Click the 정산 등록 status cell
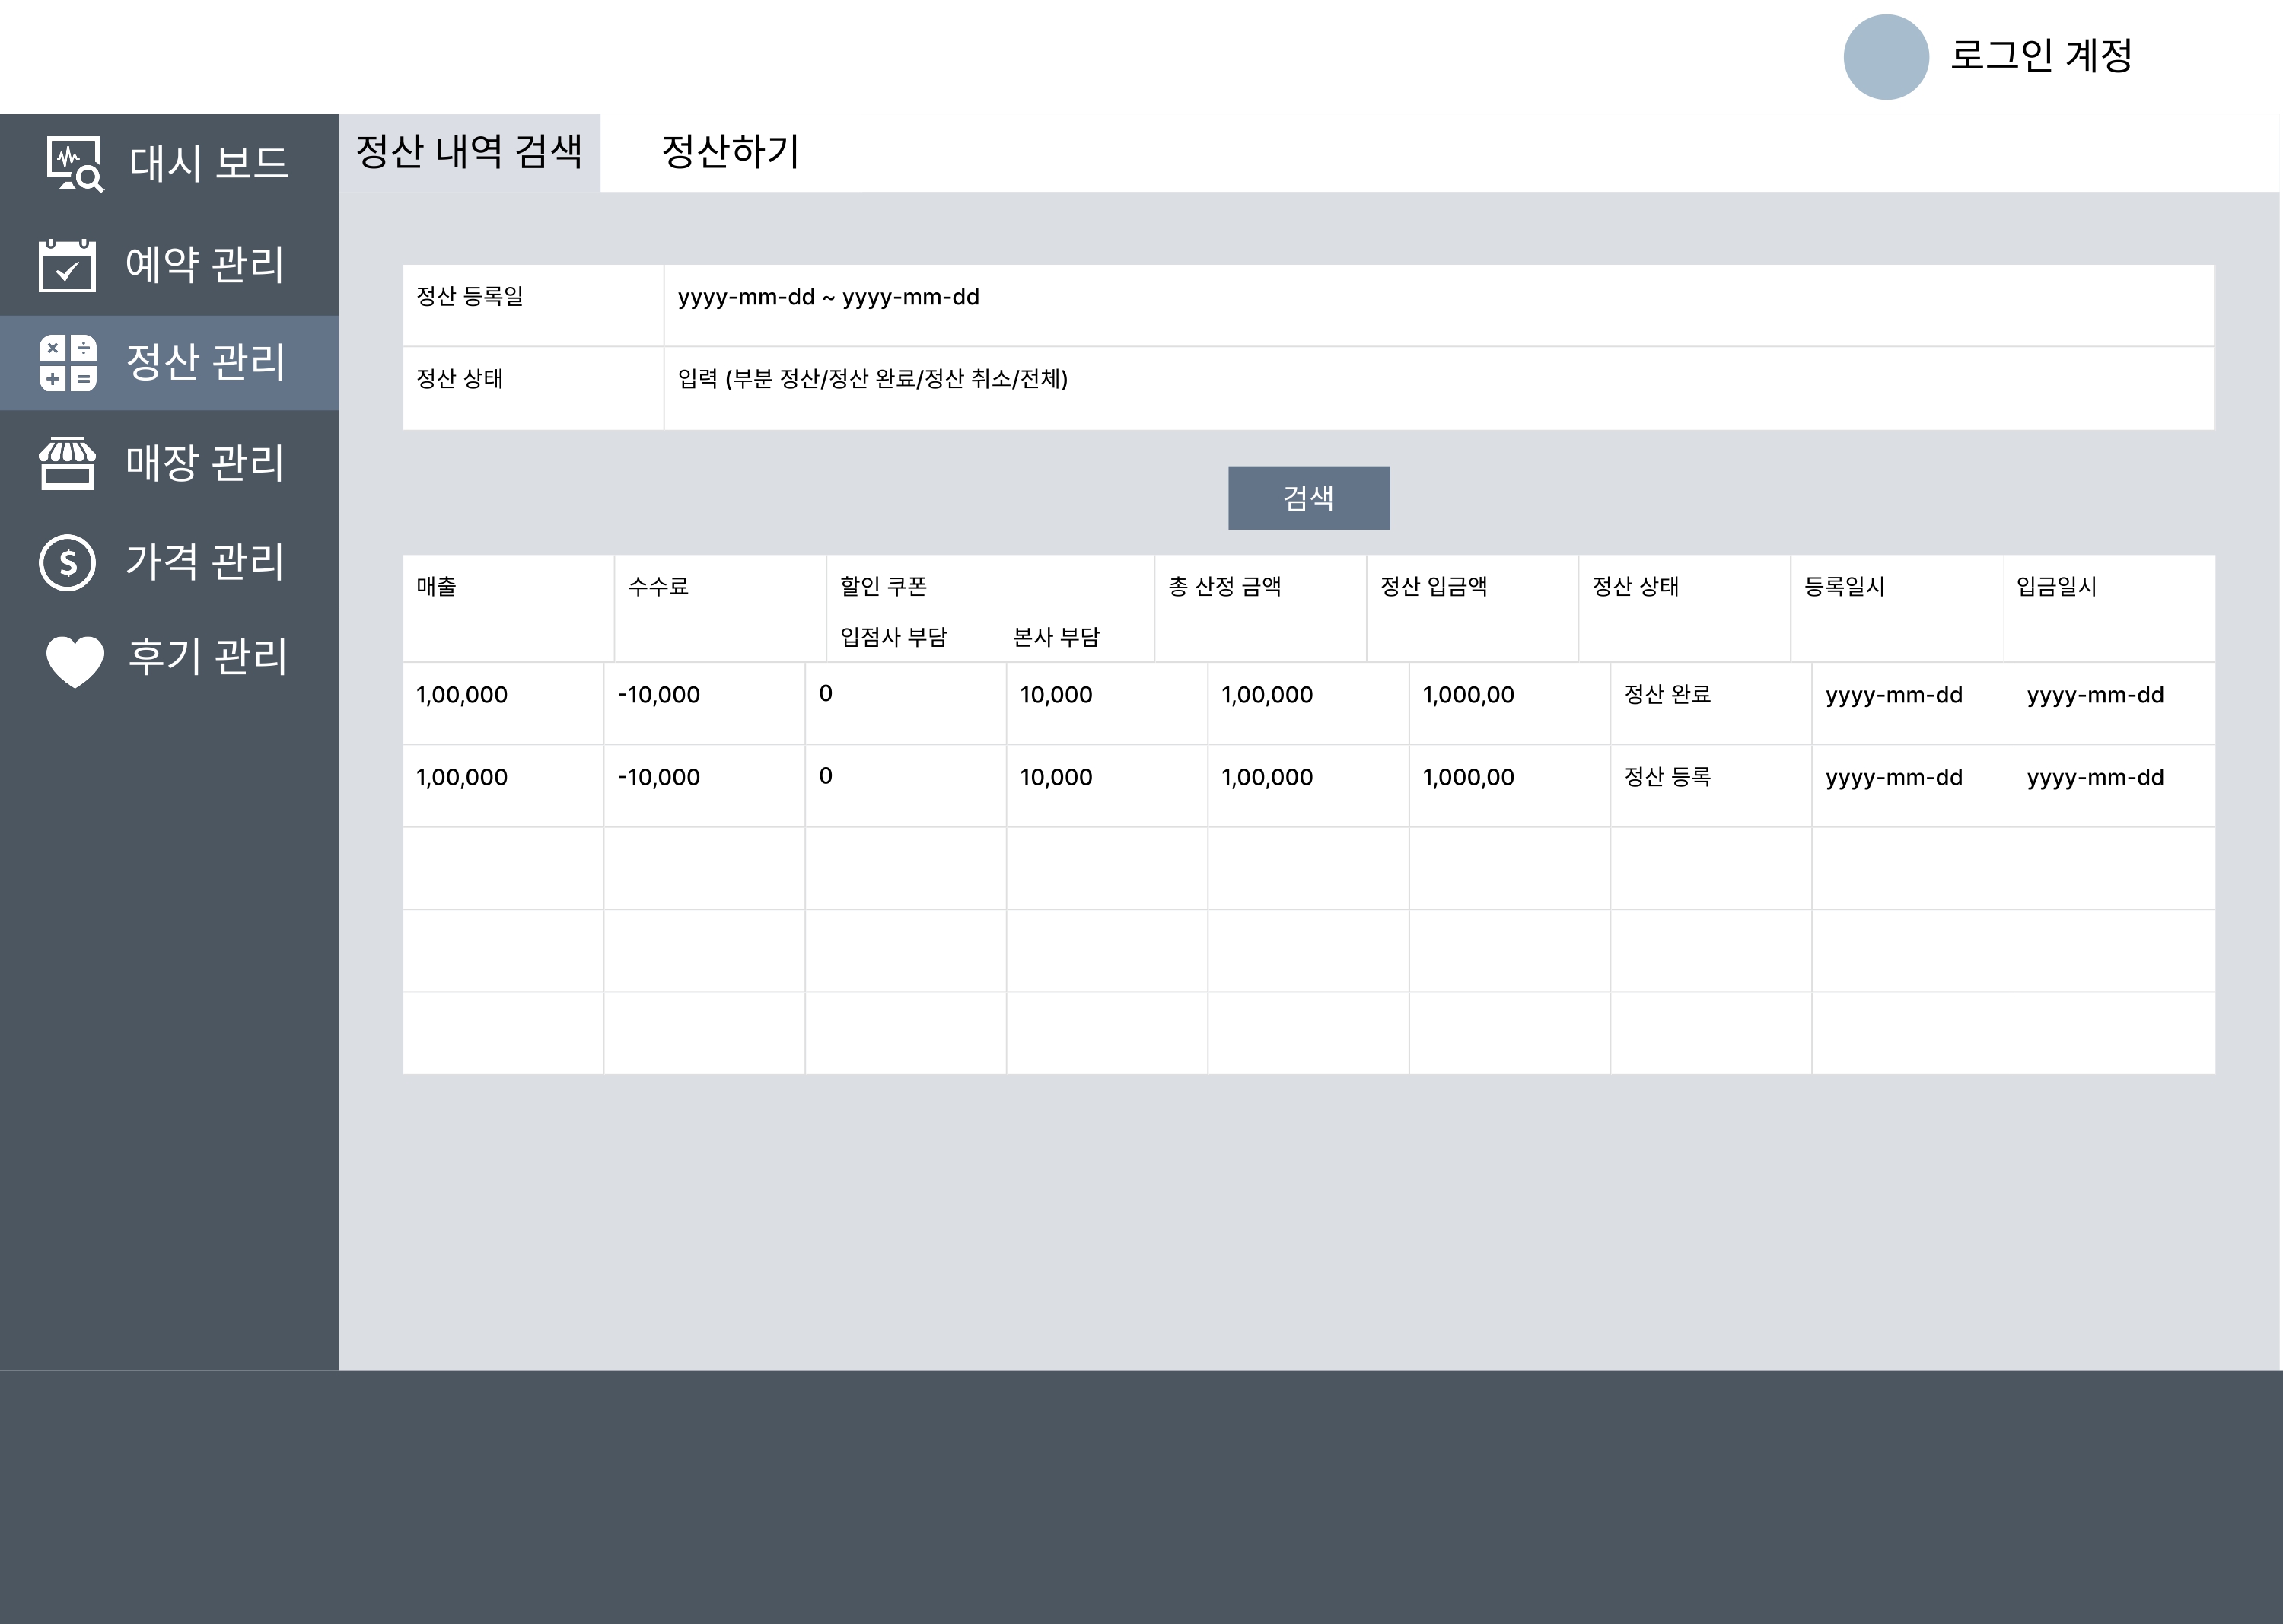The width and height of the screenshot is (2283, 1624). click(1667, 777)
